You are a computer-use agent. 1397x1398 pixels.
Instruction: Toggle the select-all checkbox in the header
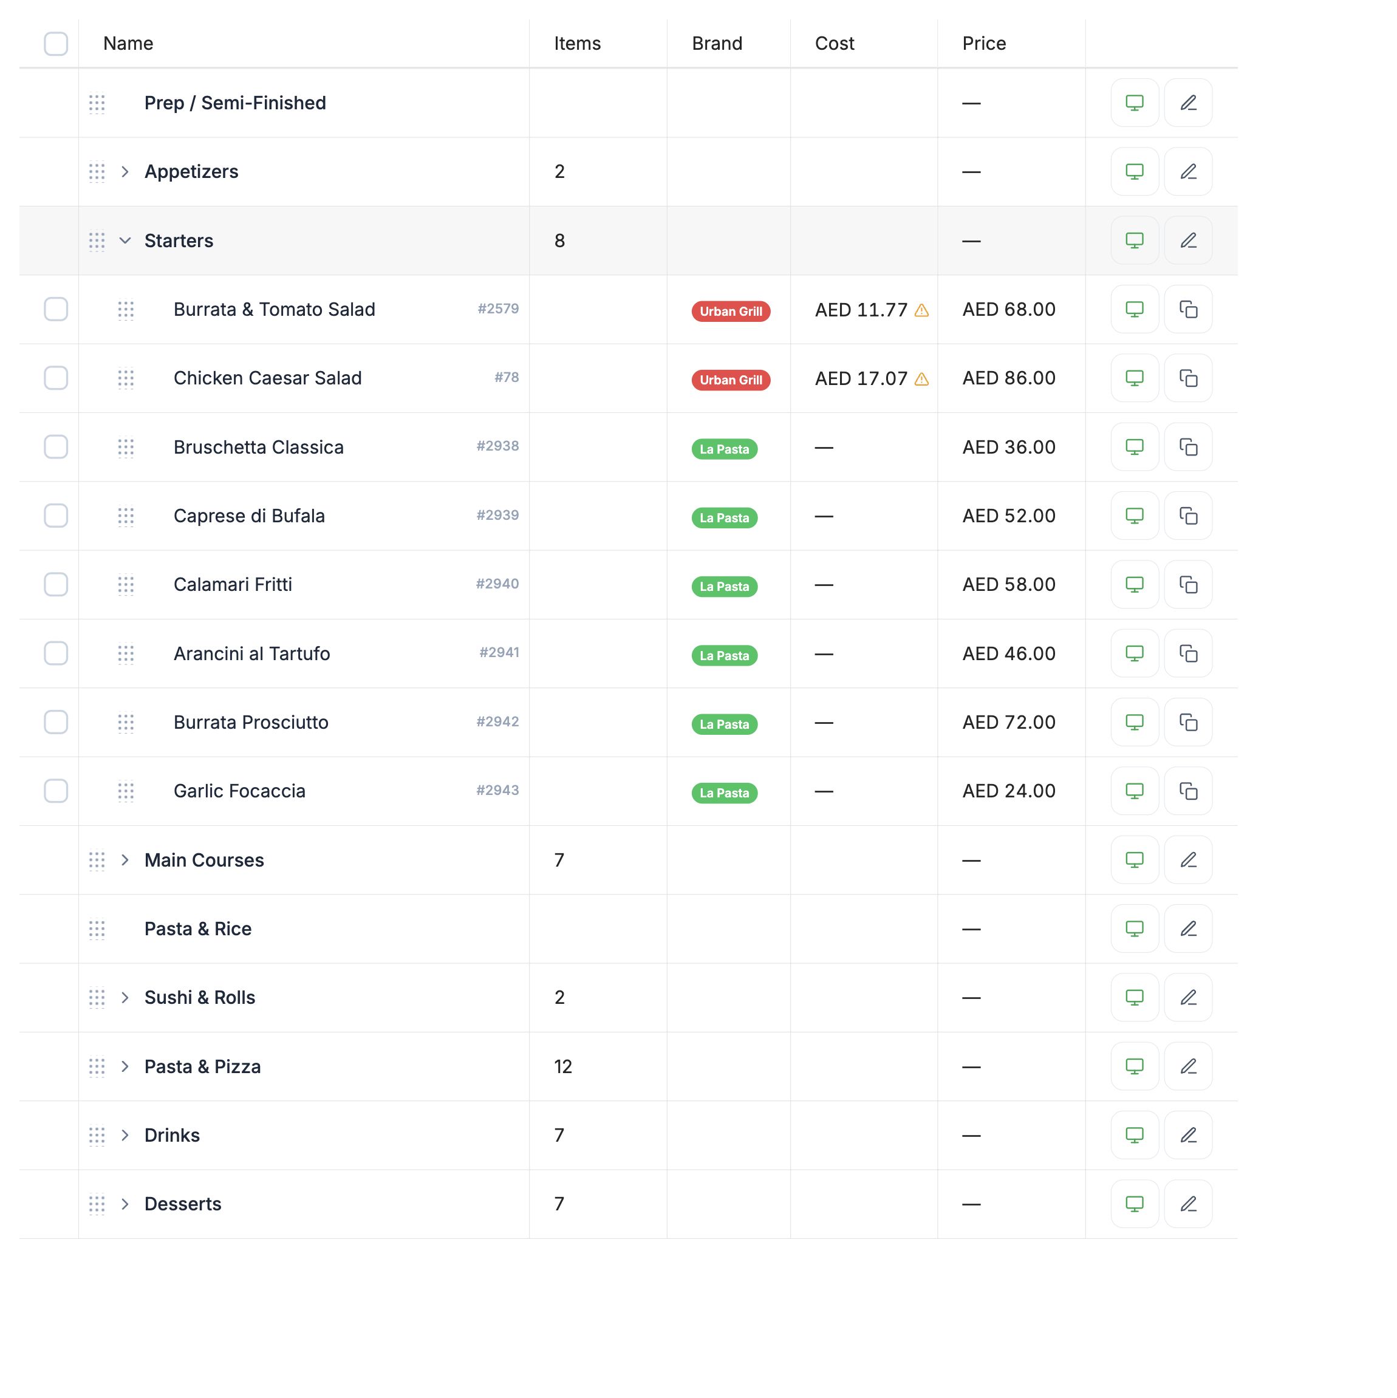(56, 43)
